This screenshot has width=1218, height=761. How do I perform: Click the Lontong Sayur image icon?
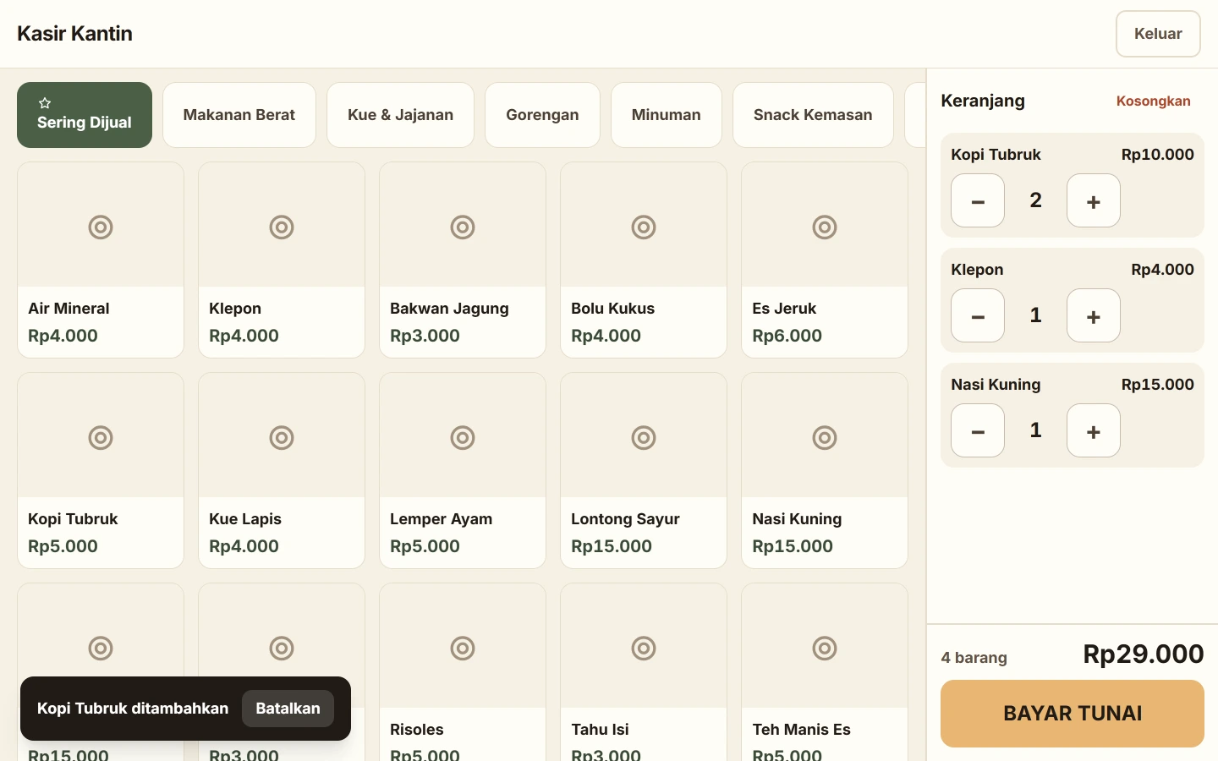[644, 437]
